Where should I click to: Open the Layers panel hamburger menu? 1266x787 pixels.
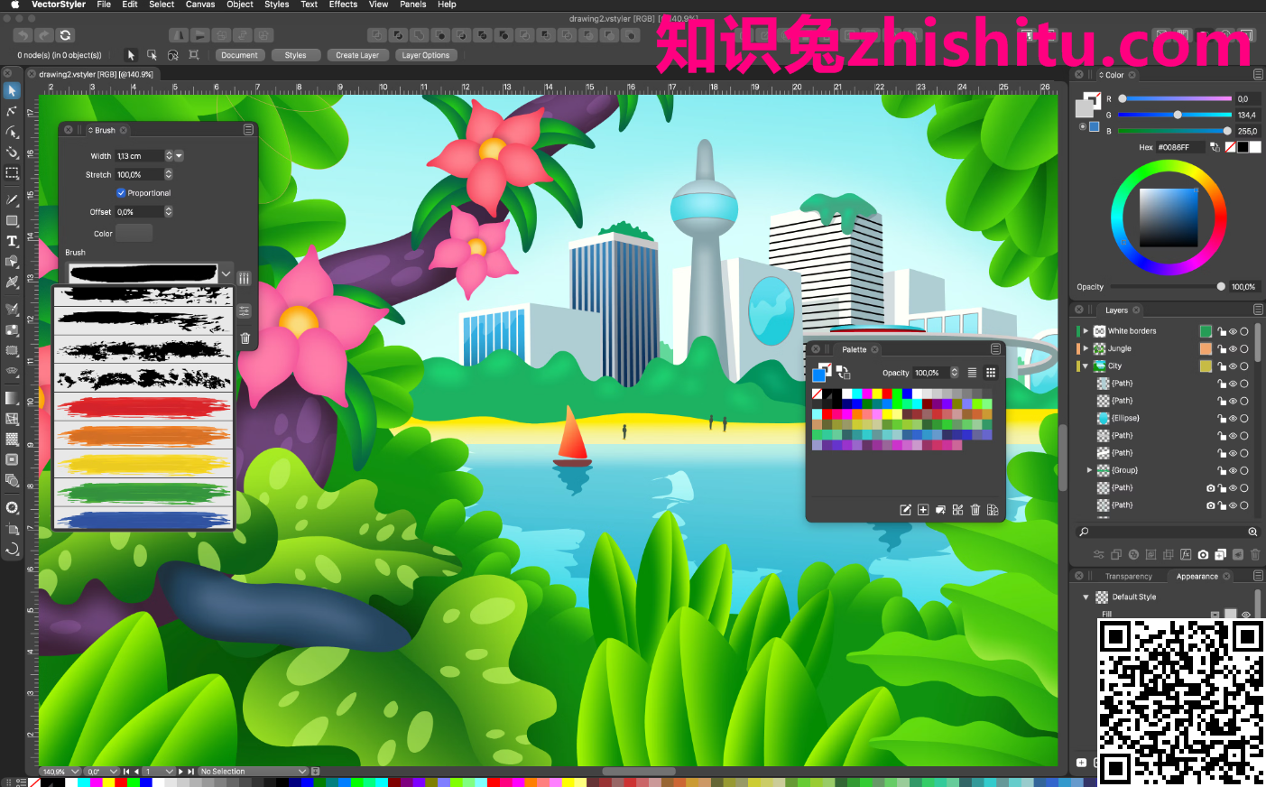(x=1258, y=310)
